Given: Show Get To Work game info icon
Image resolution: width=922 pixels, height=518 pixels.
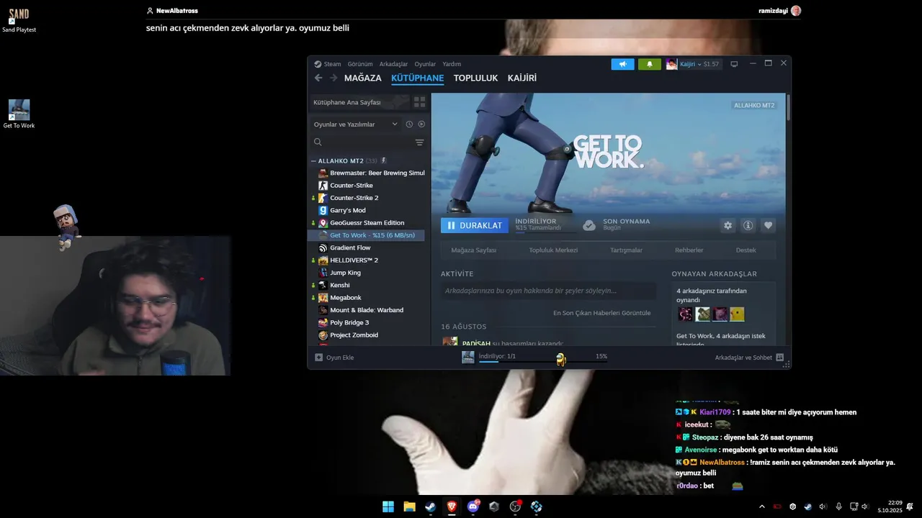Looking at the screenshot, I should 748,225.
